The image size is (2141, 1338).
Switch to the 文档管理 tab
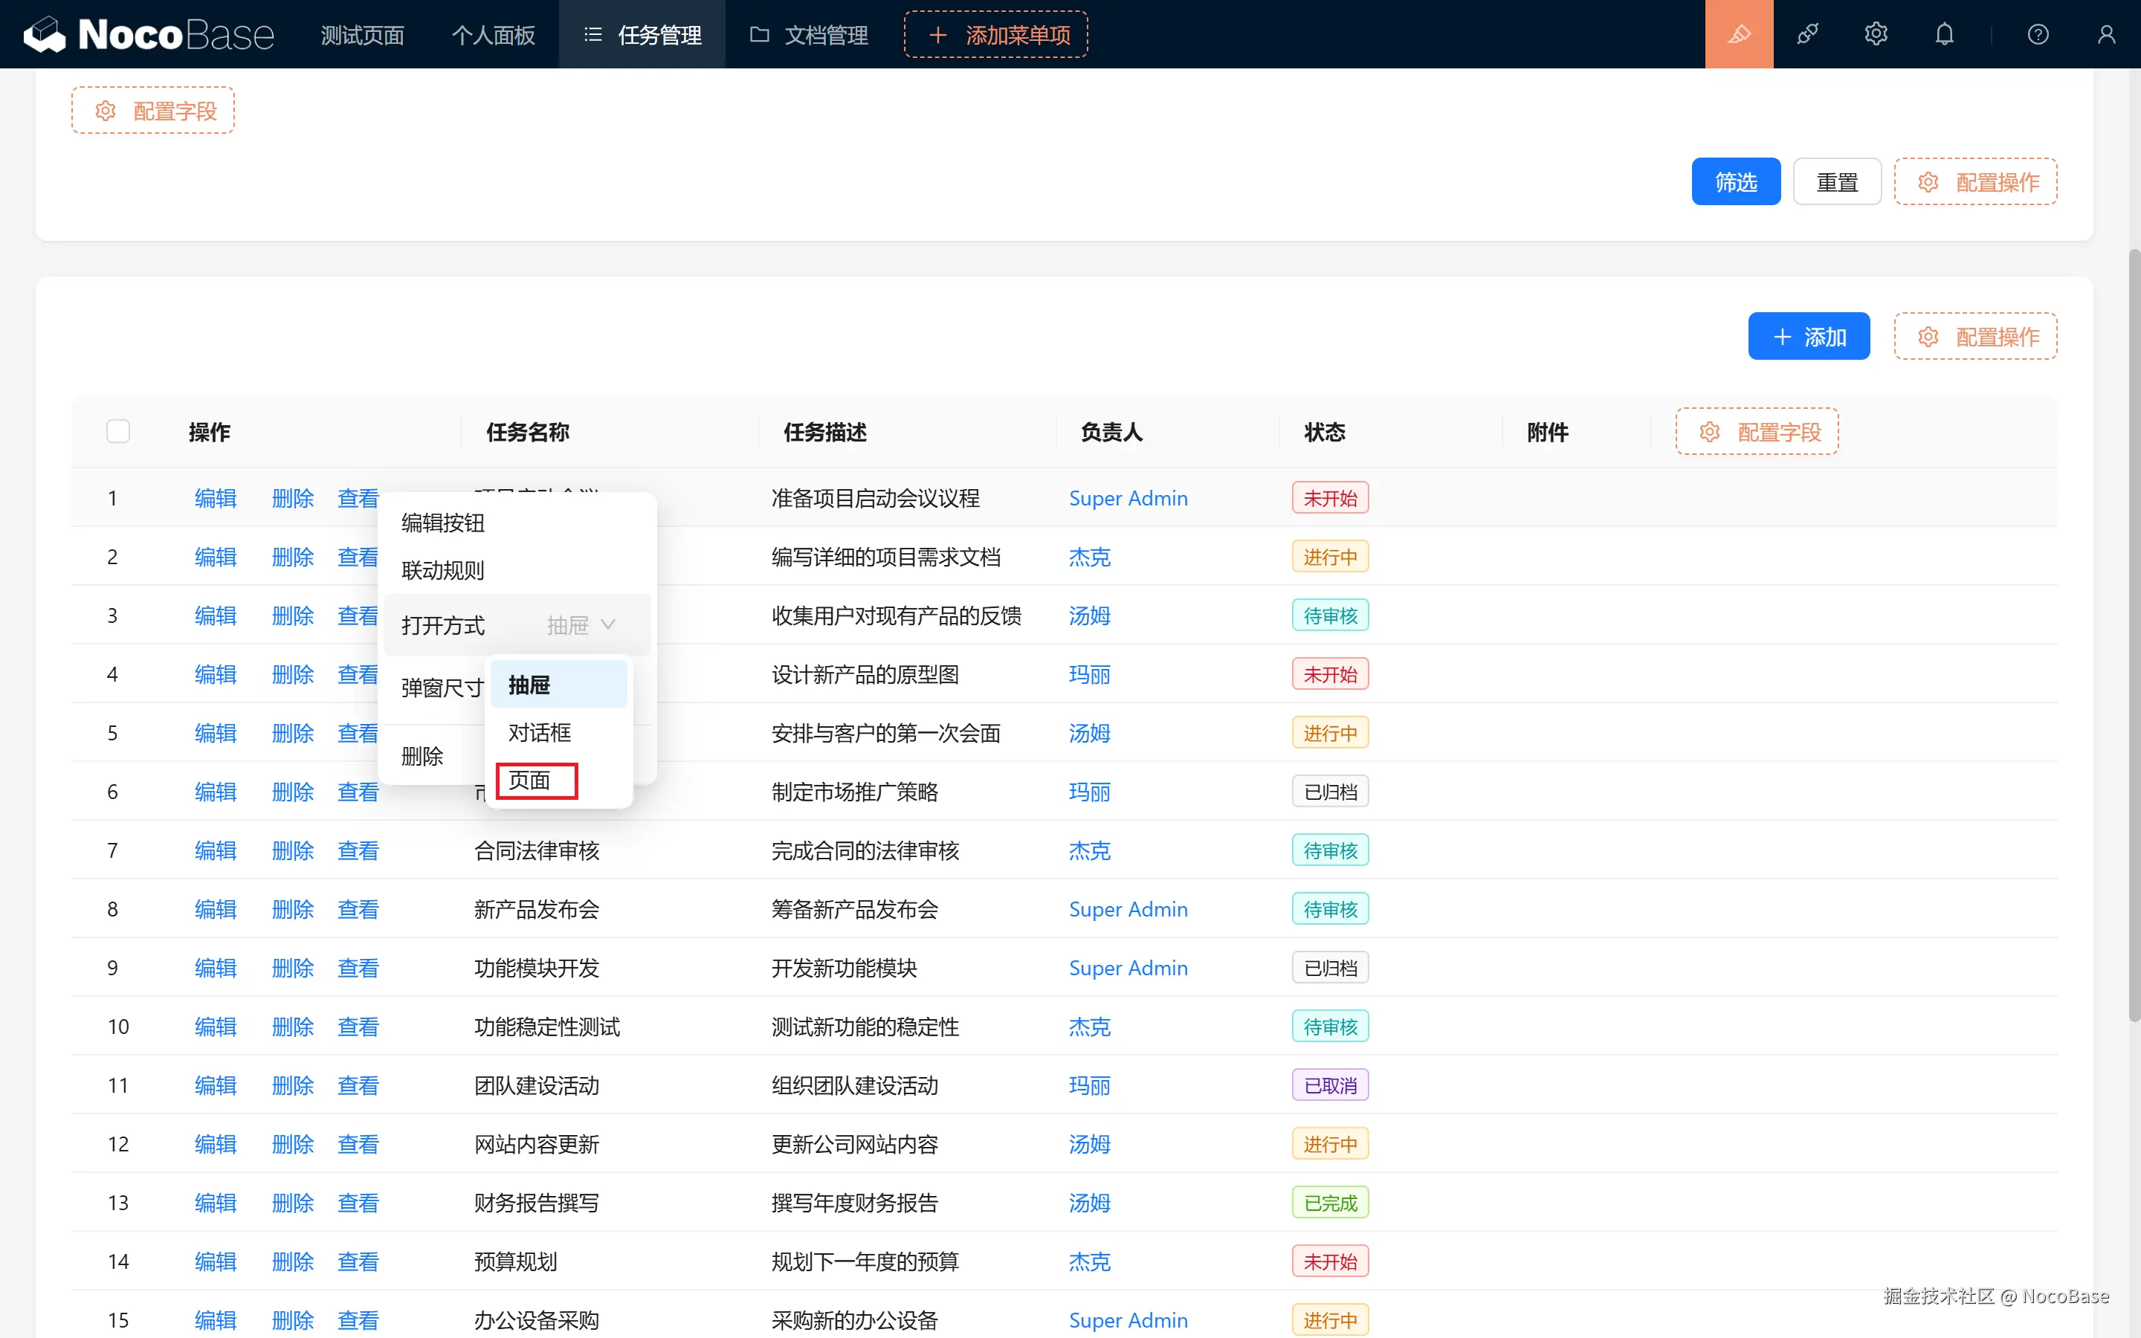[x=809, y=34]
